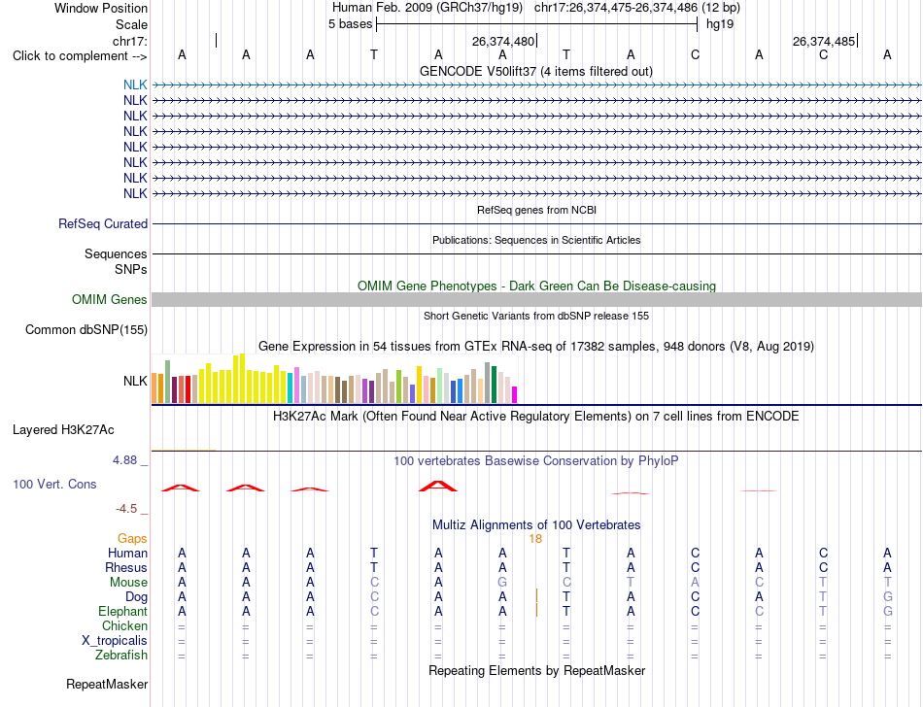Select the Human species label
This screenshot has height=707, width=923.
127,554
